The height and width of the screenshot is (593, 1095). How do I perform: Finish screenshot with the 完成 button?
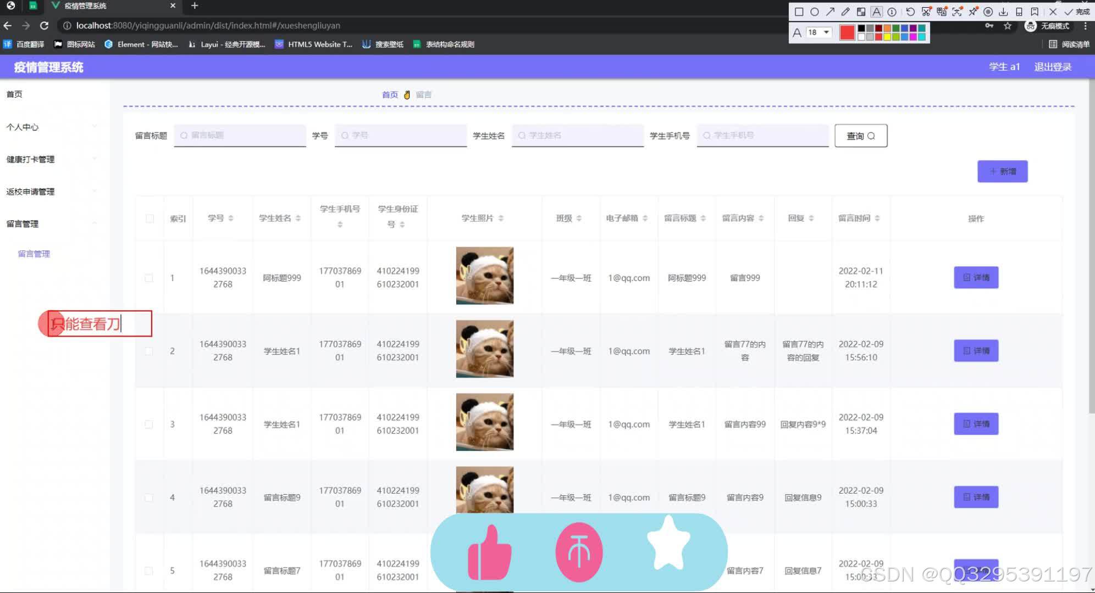point(1077,12)
